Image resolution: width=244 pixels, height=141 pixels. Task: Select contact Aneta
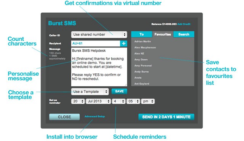tap(138, 78)
